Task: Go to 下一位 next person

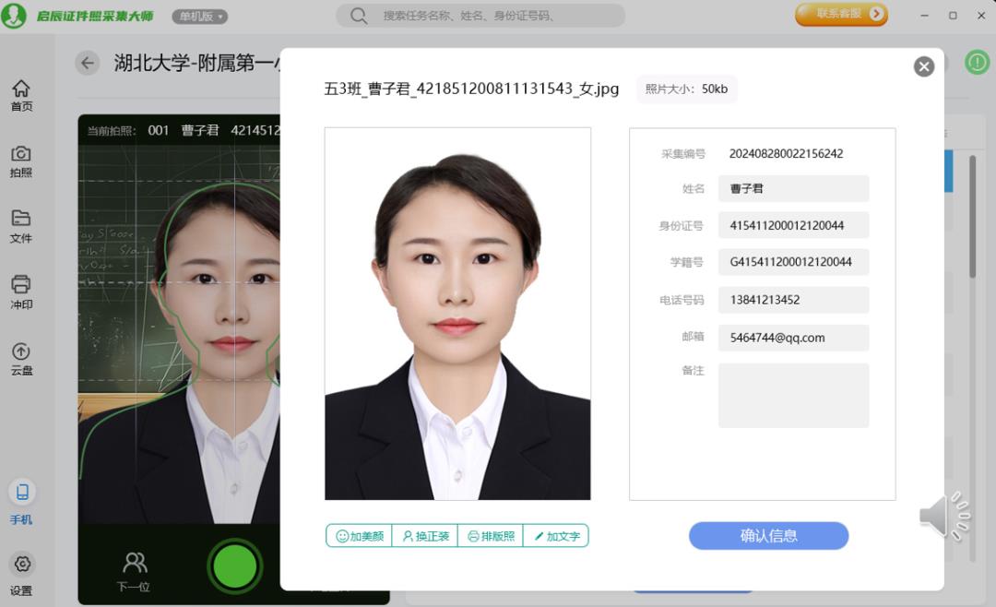Action: [134, 571]
